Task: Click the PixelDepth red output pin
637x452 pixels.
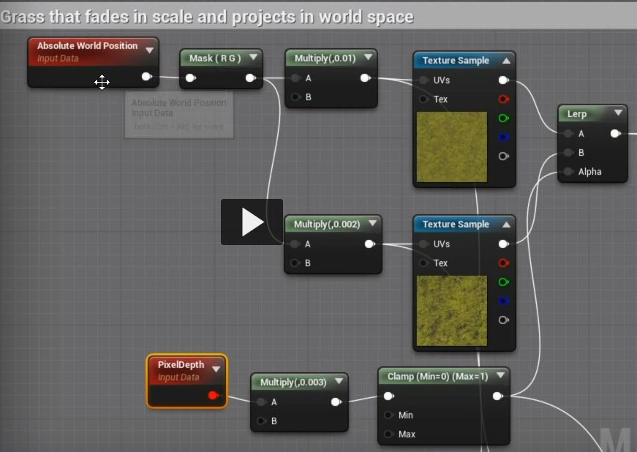Action: coord(214,395)
